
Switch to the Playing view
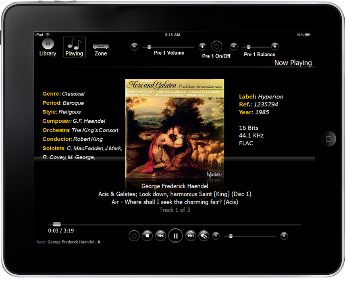[x=74, y=47]
